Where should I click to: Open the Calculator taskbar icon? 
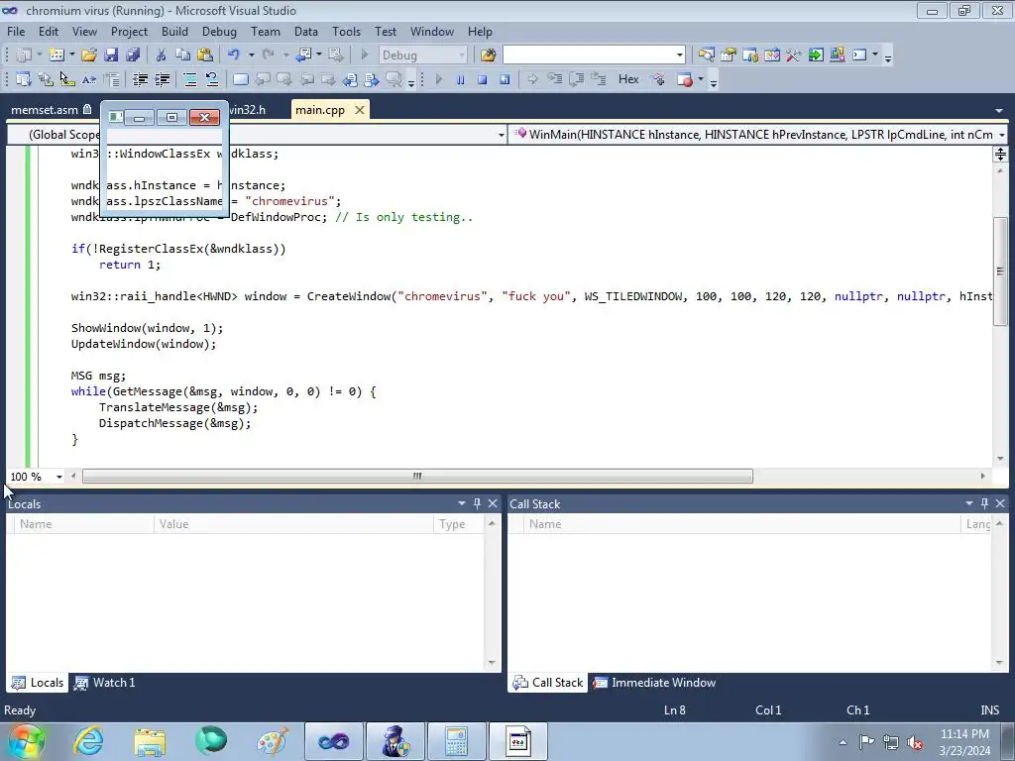[456, 741]
